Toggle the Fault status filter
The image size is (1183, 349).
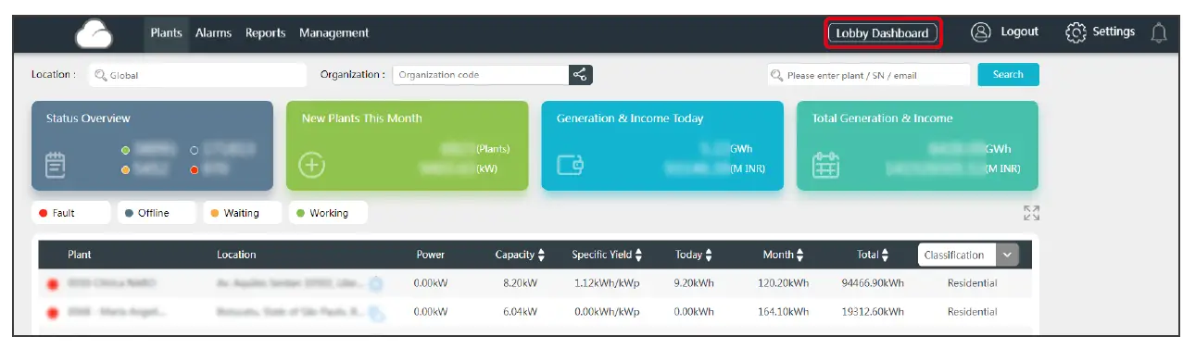70,213
